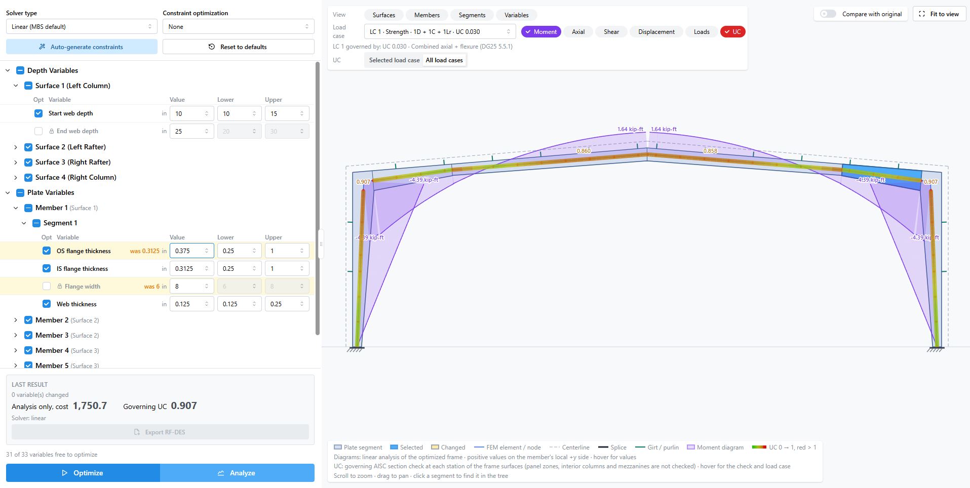Click the Member 4 (Surface 3) row
This screenshot has width=970, height=488.
pyautogui.click(x=157, y=350)
